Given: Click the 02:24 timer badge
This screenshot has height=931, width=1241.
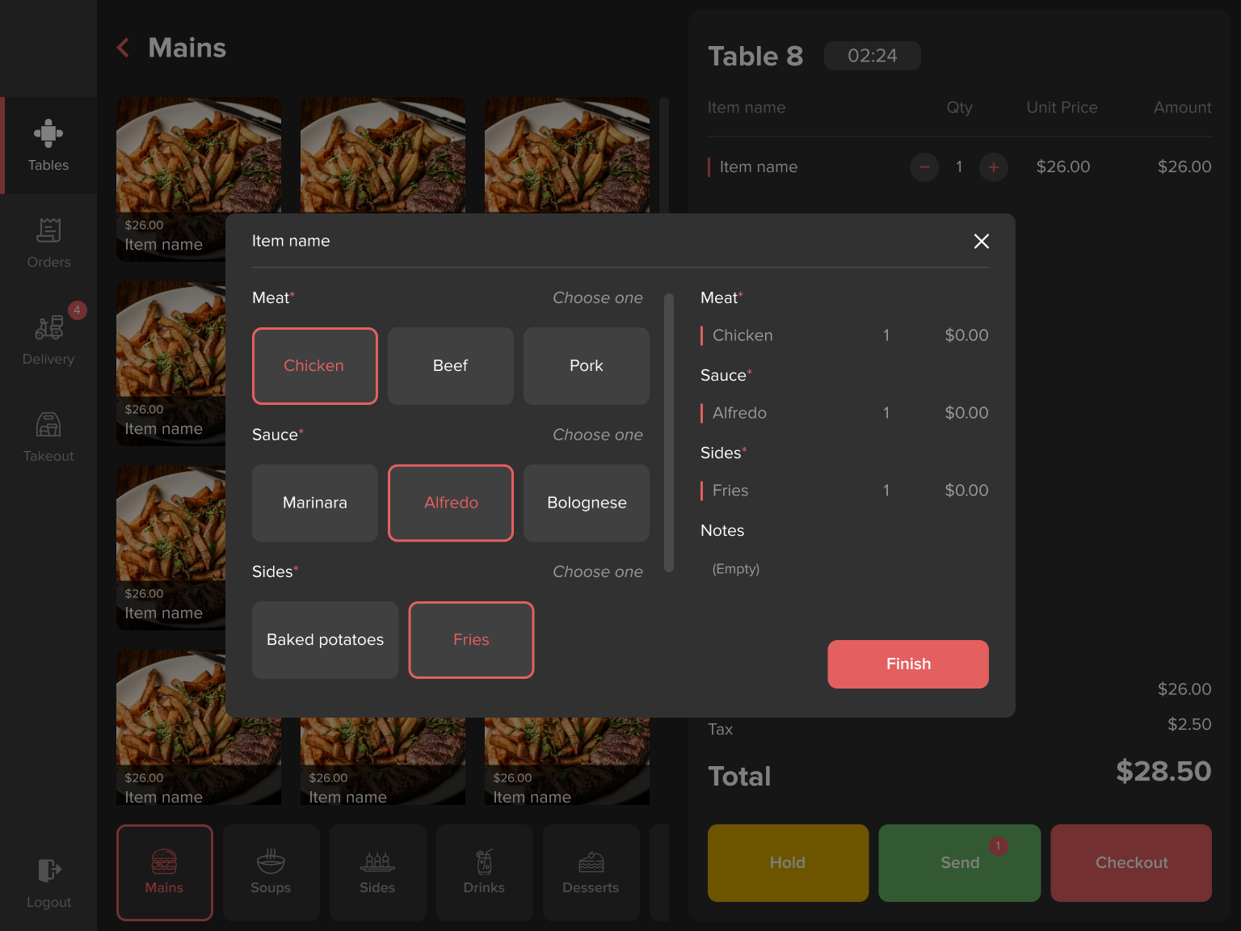Looking at the screenshot, I should [873, 56].
